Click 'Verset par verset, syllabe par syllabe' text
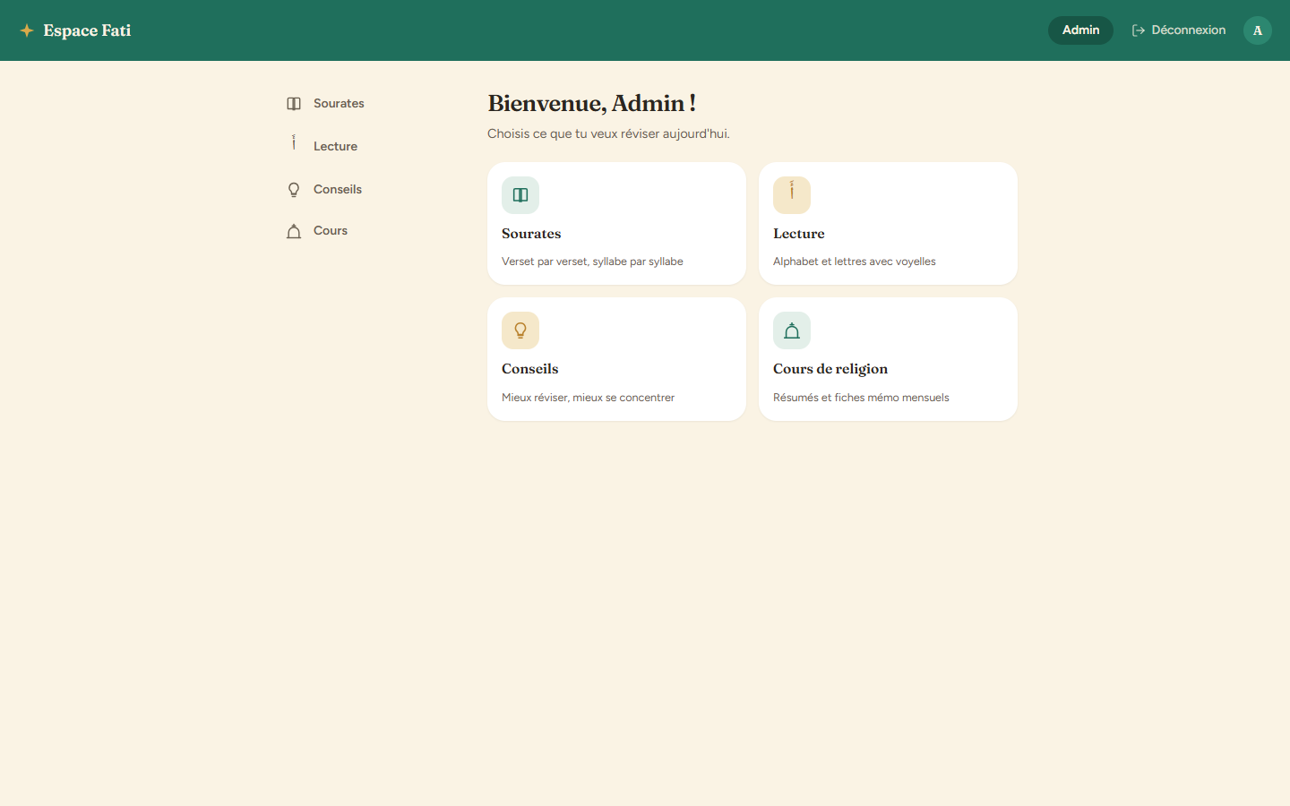The width and height of the screenshot is (1290, 806). pyautogui.click(x=592, y=262)
